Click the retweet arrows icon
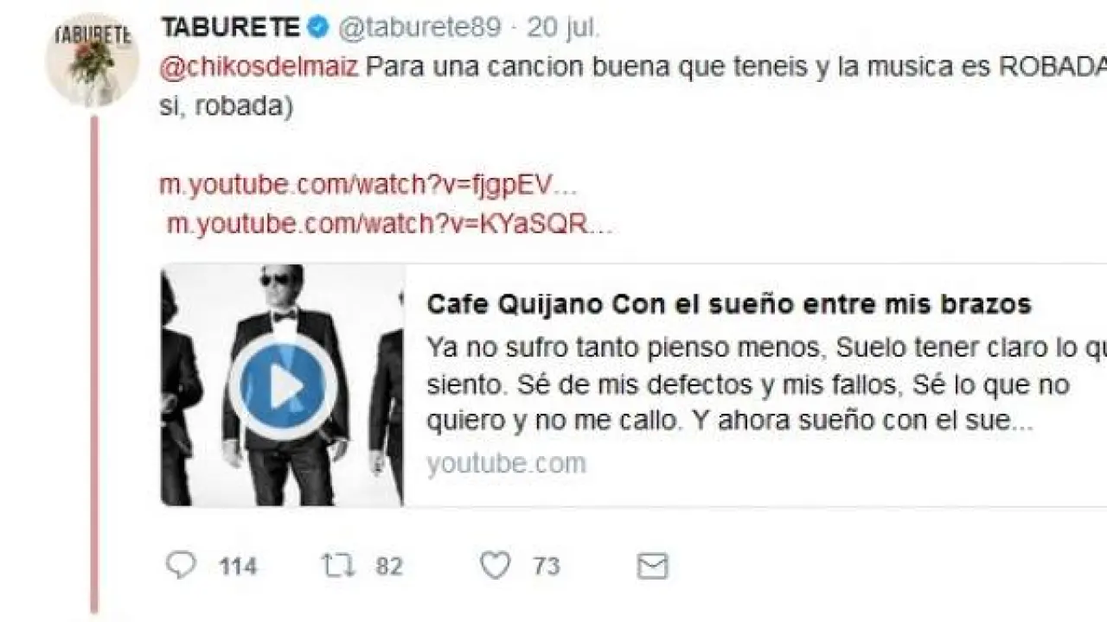This screenshot has width=1107, height=622. point(338,566)
